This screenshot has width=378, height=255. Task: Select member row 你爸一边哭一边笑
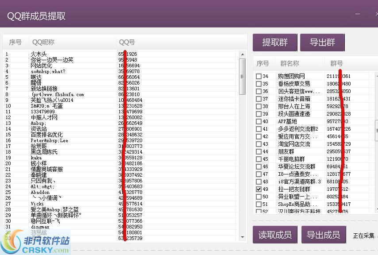click(x=120, y=60)
